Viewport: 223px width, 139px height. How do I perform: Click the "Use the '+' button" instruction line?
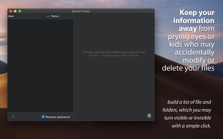[x=114, y=55]
